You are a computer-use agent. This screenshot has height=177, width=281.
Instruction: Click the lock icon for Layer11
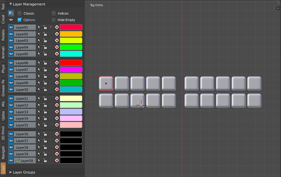[x=45, y=98]
